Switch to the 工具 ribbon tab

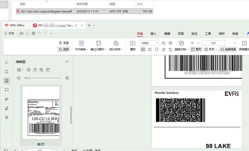tap(208, 34)
